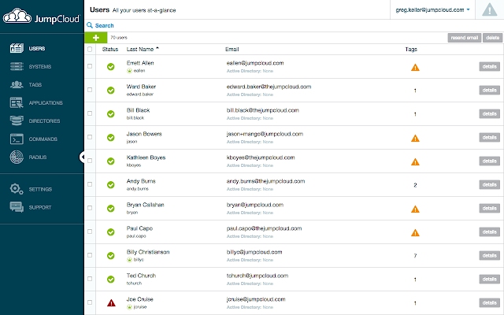The width and height of the screenshot is (504, 315).
Task: Open the Applications window icon
Action: (17, 102)
